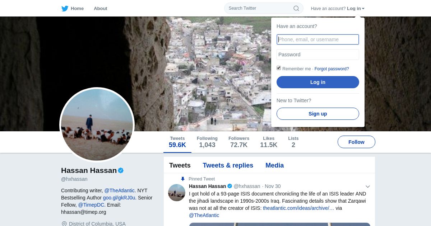431x226 pixels.
Task: Follow Hassan Hassan's account
Action: click(356, 142)
